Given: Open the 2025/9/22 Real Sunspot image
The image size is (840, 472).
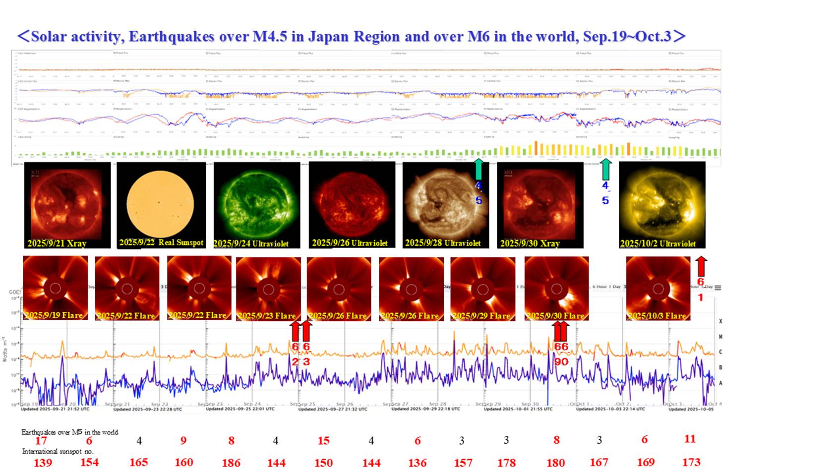Looking at the screenshot, I should tap(161, 204).
